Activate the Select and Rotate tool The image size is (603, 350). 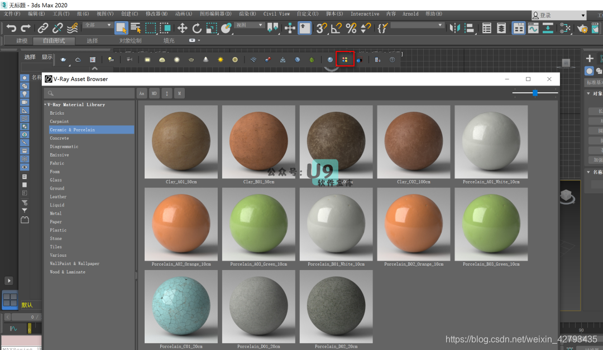pyautogui.click(x=197, y=28)
